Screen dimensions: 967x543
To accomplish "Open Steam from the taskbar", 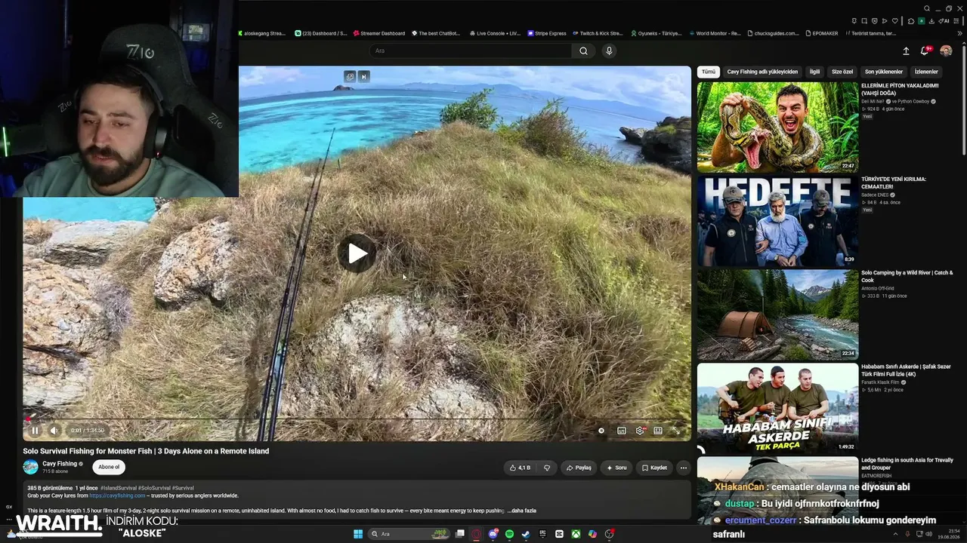I will pyautogui.click(x=526, y=534).
